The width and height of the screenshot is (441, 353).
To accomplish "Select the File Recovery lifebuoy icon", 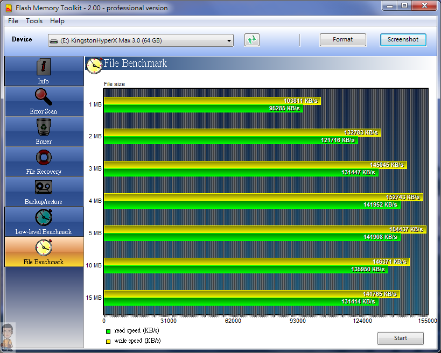I will [44, 157].
